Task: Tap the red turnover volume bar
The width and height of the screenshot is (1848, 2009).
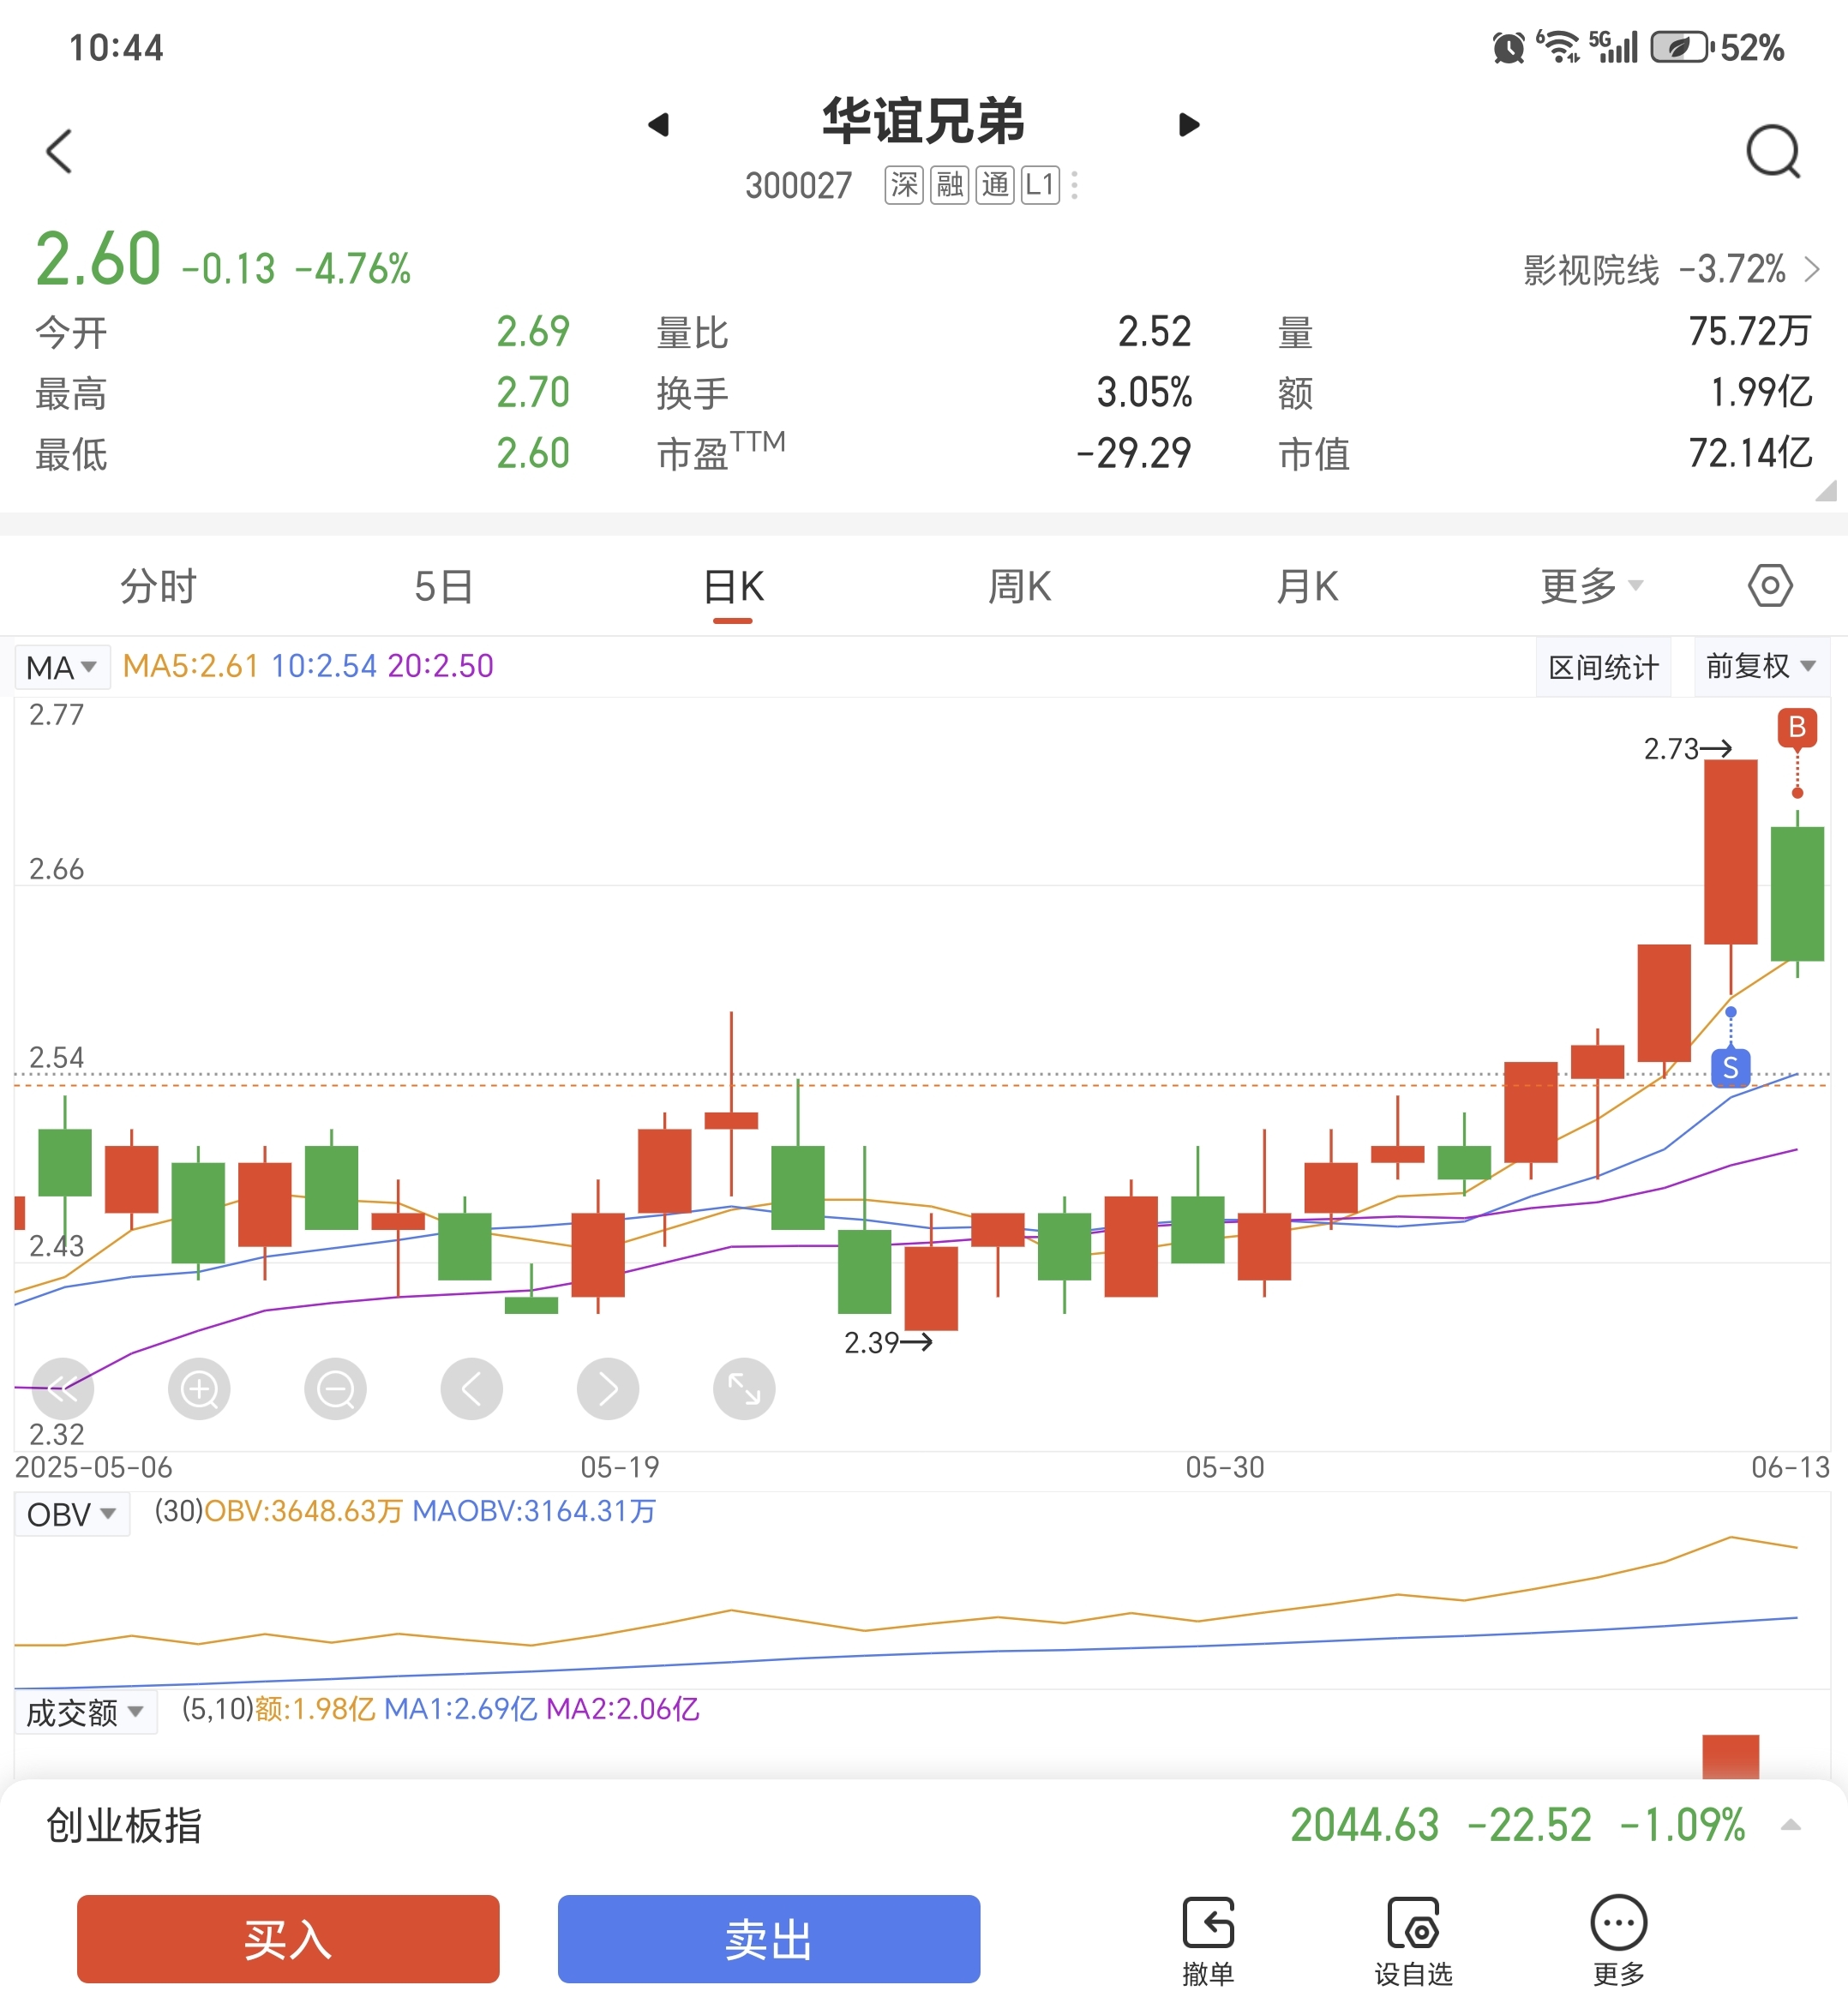Action: [1730, 1757]
